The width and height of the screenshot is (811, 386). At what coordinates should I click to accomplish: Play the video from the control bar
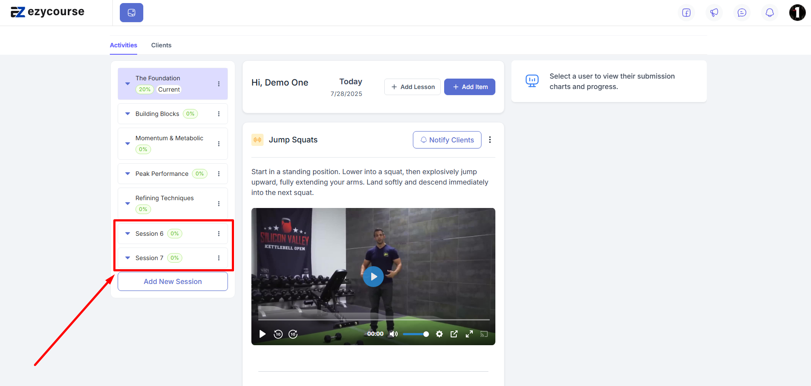(x=262, y=334)
